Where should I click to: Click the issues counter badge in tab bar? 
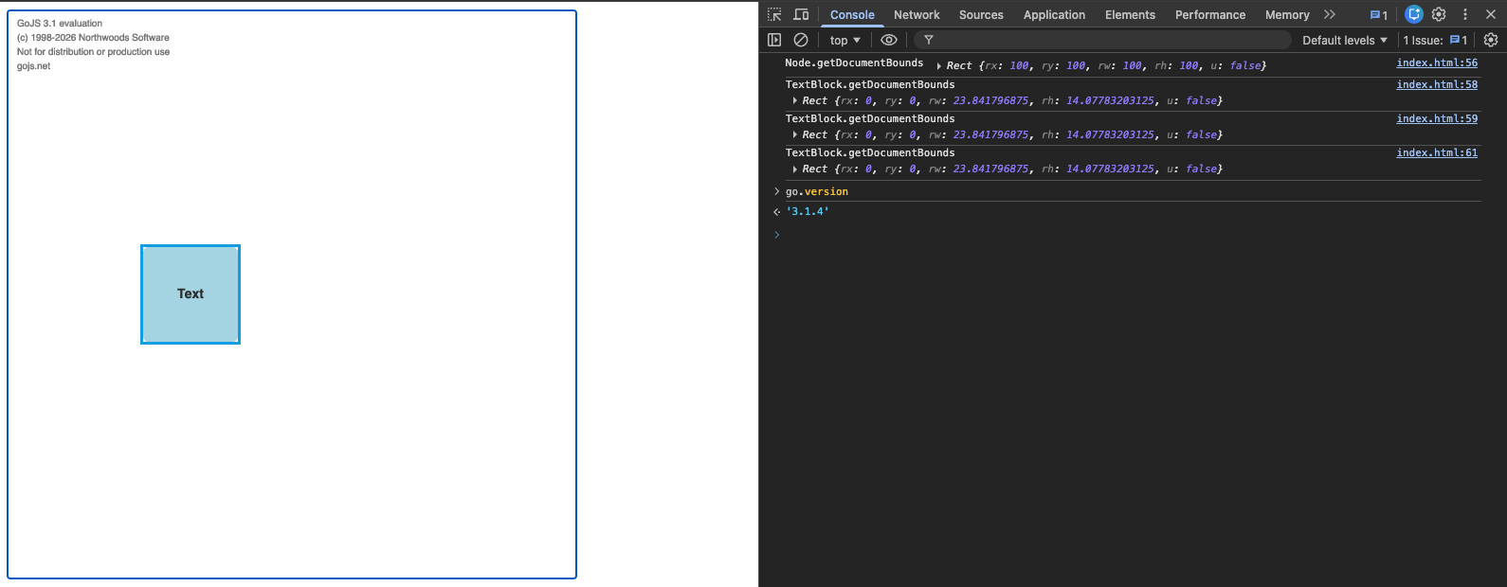coord(1379,15)
